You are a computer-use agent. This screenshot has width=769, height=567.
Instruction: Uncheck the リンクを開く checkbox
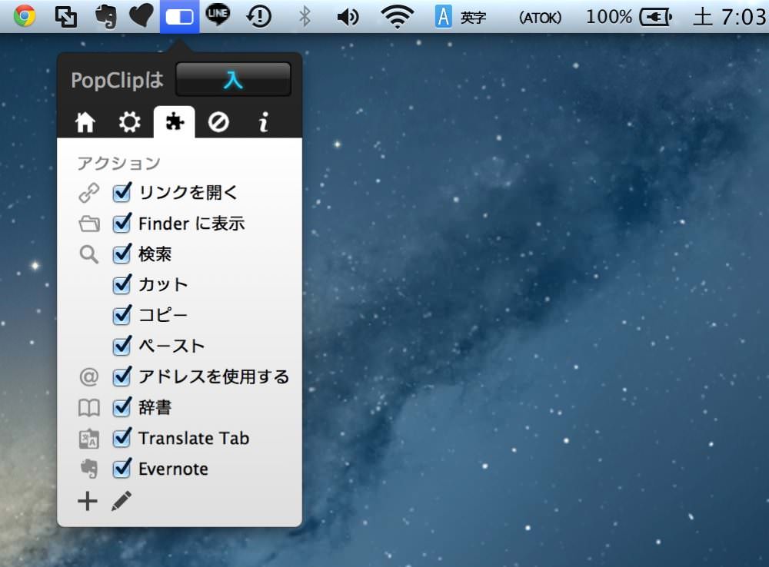pos(122,193)
